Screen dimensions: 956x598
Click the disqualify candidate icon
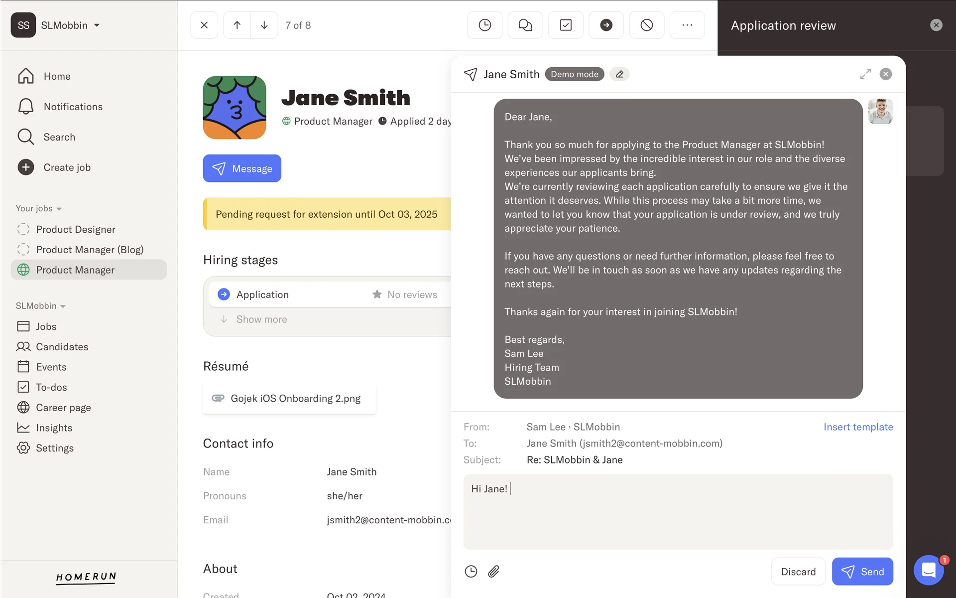(x=646, y=25)
